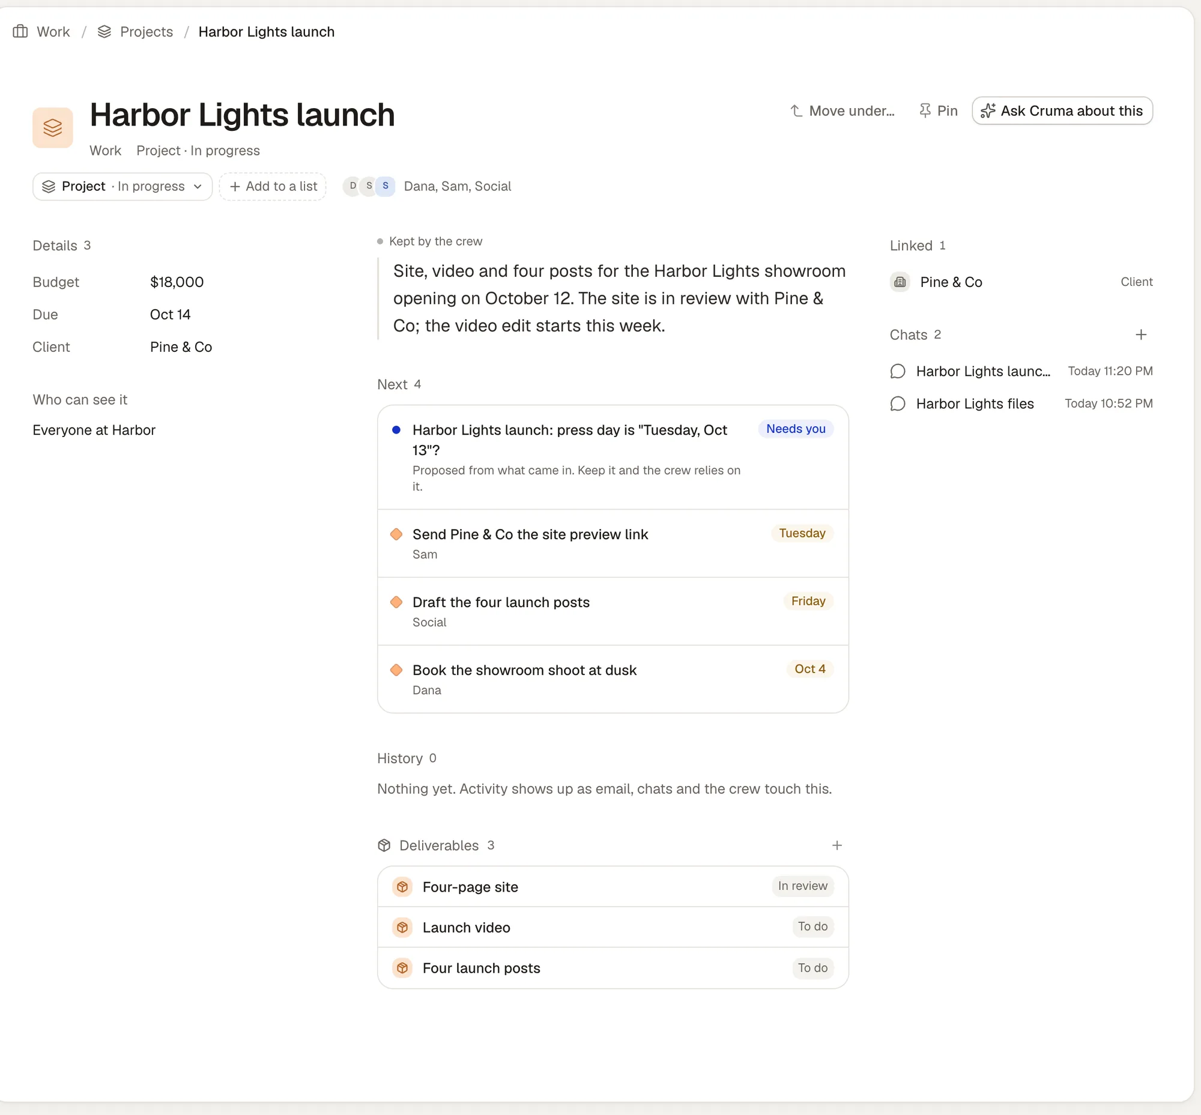Image resolution: width=1201 pixels, height=1115 pixels.
Task: Click the Four launch posts deliverable icon
Action: (x=402, y=968)
